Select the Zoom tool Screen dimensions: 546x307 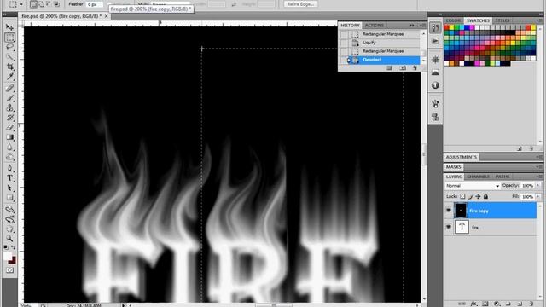click(9, 239)
